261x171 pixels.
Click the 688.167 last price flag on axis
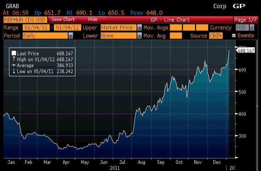coord(246,51)
